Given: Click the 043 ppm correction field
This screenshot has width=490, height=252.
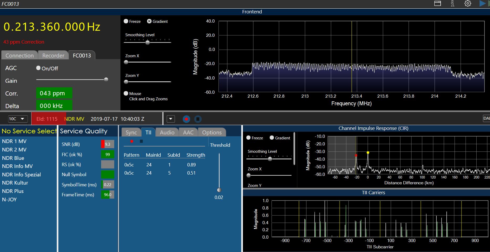Looking at the screenshot, I should (x=54, y=93).
